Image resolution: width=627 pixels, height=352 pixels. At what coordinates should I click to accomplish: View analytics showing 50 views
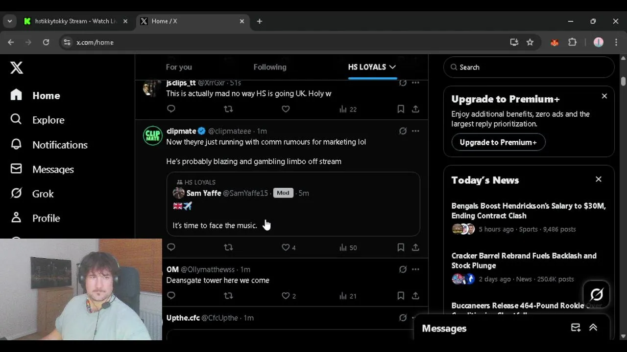348,247
